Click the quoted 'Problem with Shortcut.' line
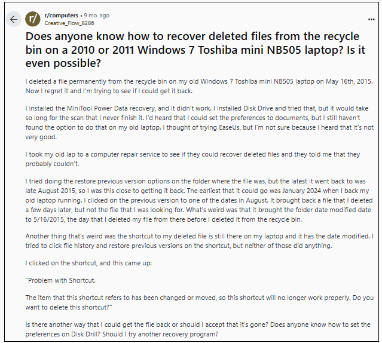Viewport: 382px width, 343px height. coord(60,280)
